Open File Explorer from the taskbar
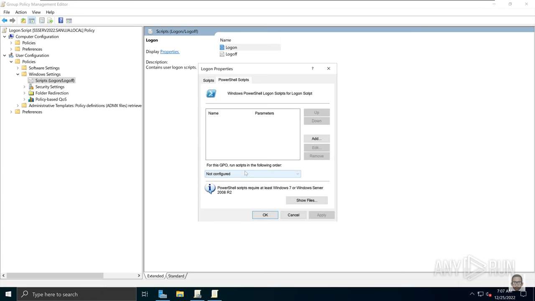This screenshot has height=301, width=535. [x=180, y=294]
